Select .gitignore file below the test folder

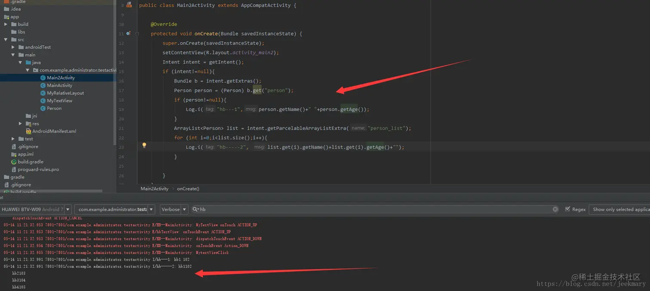point(28,147)
